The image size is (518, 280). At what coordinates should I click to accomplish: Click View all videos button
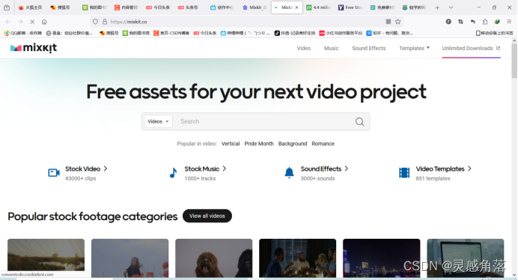coord(207,216)
